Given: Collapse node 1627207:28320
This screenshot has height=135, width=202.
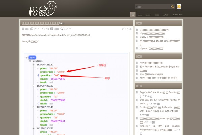Looking at the screenshot, I should tap(33, 65).
